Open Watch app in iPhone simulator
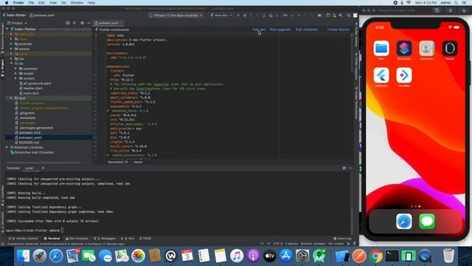Image resolution: width=472 pixels, height=266 pixels. coord(450,48)
